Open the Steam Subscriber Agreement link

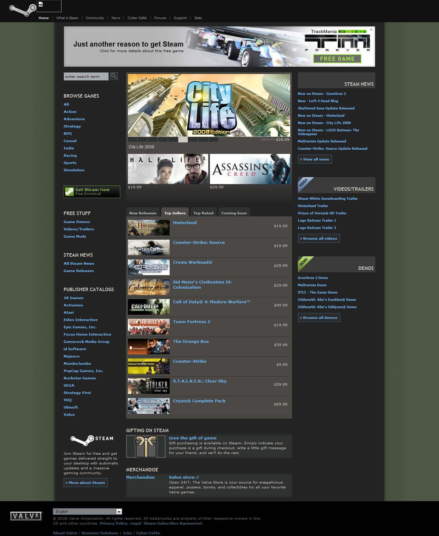point(173,523)
